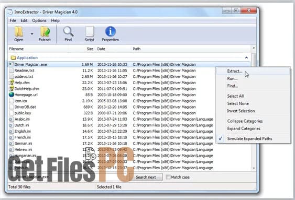The width and height of the screenshot is (295, 200).
Task: Click the file list scroll down arrow
Action: pos(254,168)
